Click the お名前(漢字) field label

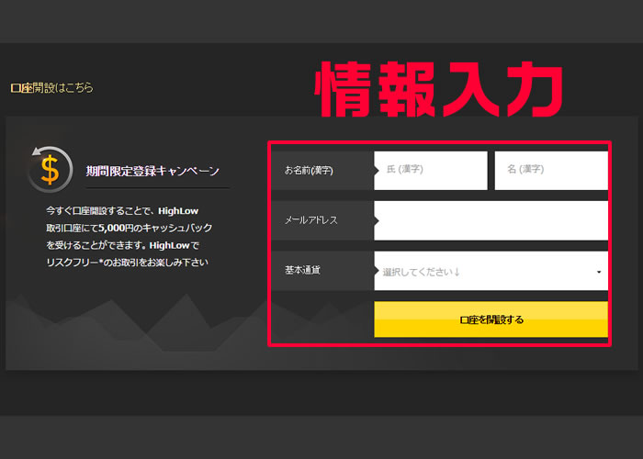(309, 171)
